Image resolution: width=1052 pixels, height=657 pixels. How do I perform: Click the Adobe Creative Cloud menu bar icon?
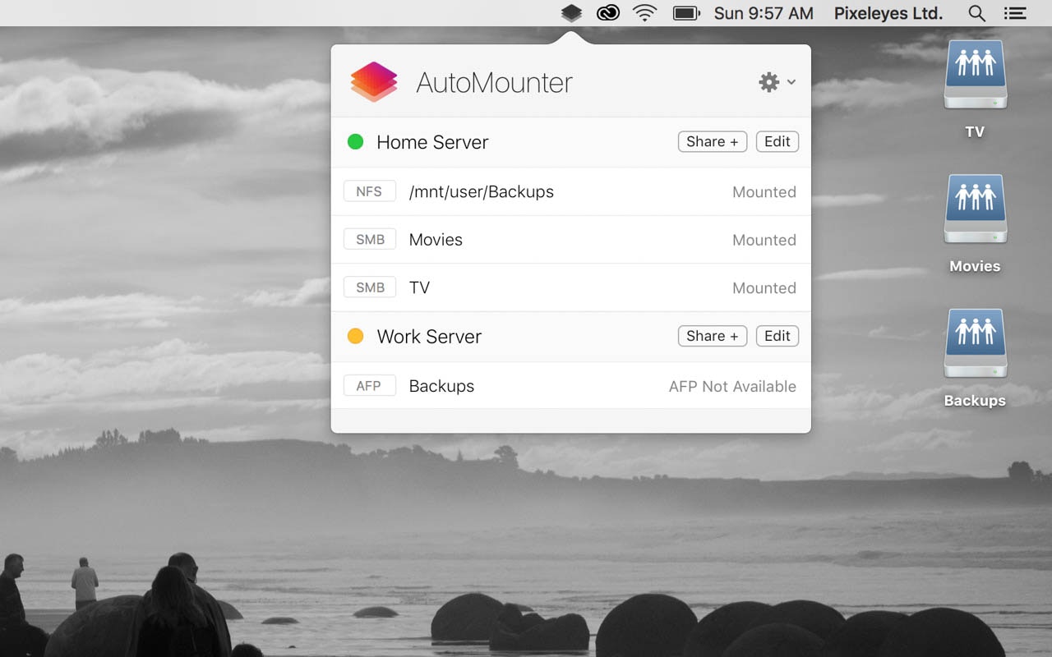pyautogui.click(x=607, y=13)
